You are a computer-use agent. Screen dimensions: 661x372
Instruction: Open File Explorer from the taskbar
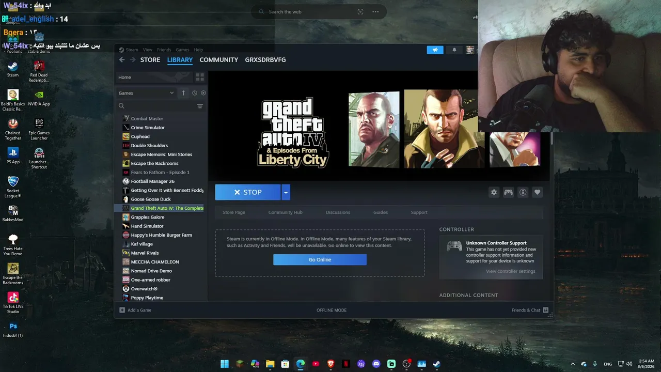(x=270, y=364)
